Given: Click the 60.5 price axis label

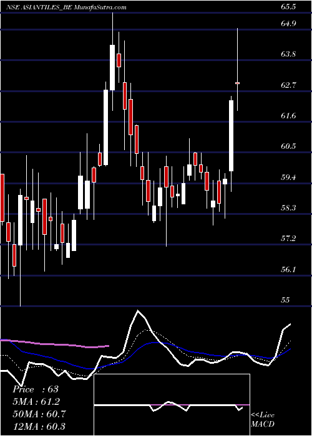Looking at the screenshot, I should click(288, 146).
